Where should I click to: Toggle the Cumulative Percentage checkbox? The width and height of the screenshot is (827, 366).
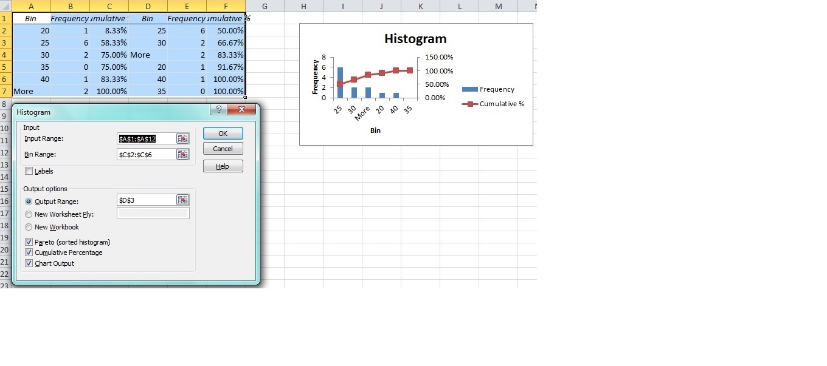click(x=29, y=252)
